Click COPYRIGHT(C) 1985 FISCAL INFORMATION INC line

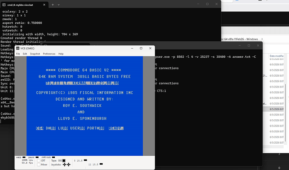click(x=85, y=93)
